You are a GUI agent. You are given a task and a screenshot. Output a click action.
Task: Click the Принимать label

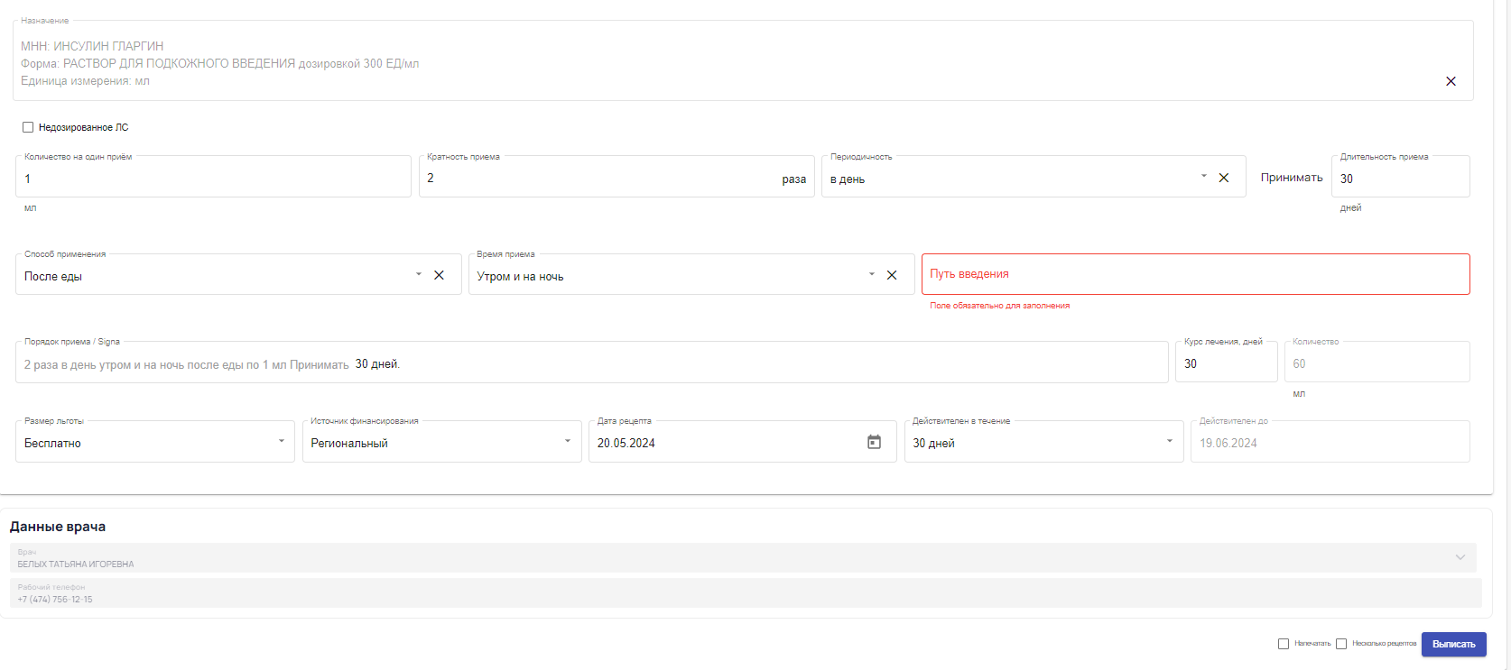tap(1292, 178)
